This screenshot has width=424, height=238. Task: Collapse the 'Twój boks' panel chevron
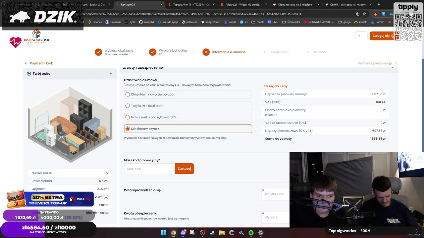point(111,73)
